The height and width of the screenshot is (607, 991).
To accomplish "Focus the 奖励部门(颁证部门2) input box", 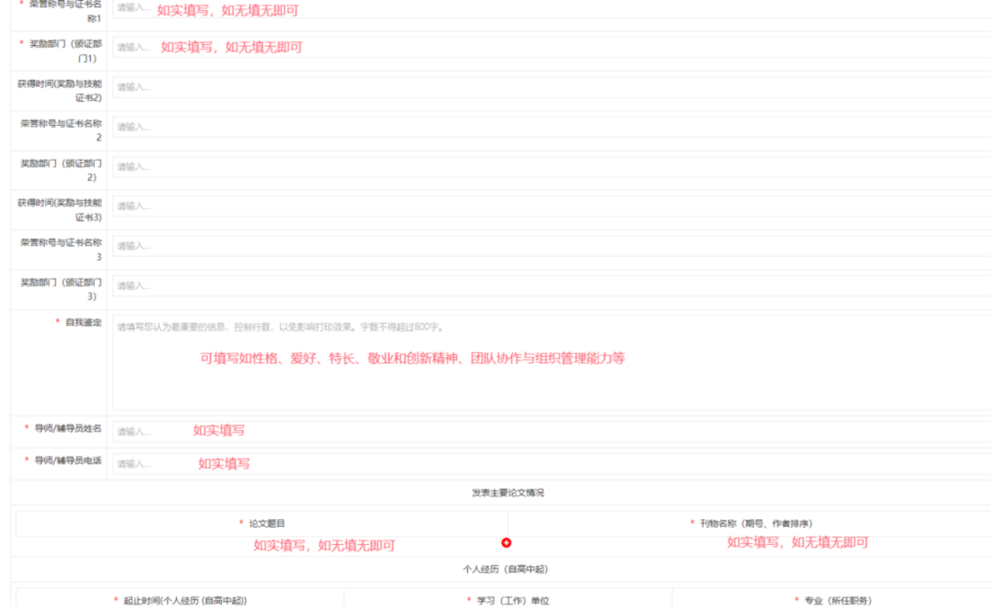I will (x=551, y=167).
